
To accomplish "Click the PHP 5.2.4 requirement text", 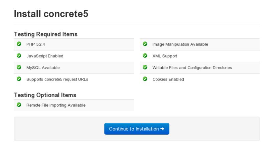I will pos(33,44).
